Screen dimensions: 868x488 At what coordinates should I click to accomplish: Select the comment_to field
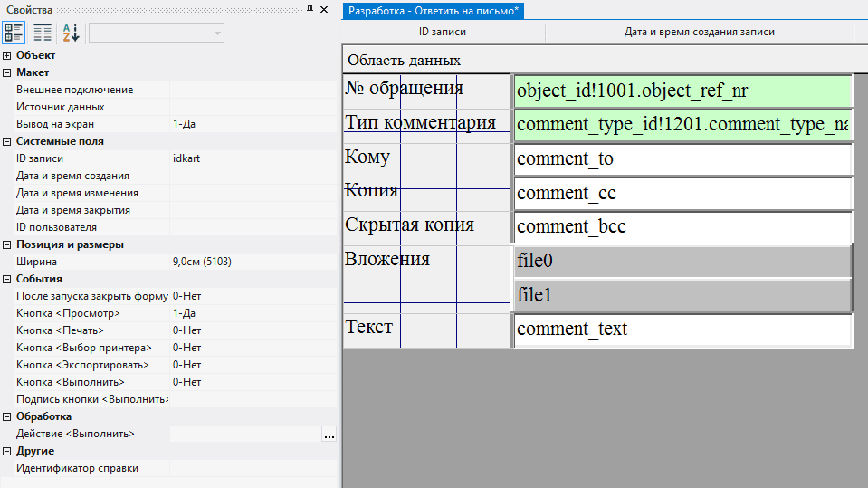coord(682,159)
